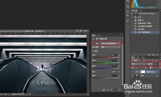The image size is (161, 97).
Task: Switch to the 通道 Channels tab
Action: [x=138, y=57]
